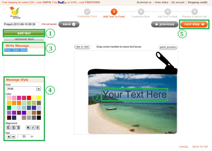212x151 pixels.
Task: Align text left in Message Style
Action: [8, 127]
